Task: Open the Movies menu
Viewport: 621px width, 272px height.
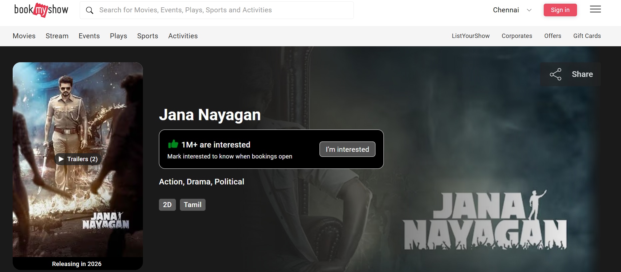Action: [x=24, y=36]
